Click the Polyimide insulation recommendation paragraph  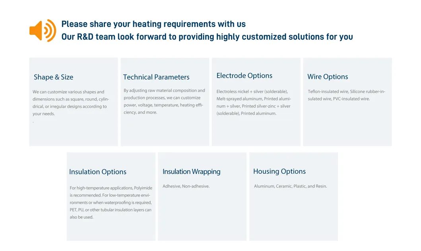point(111,203)
